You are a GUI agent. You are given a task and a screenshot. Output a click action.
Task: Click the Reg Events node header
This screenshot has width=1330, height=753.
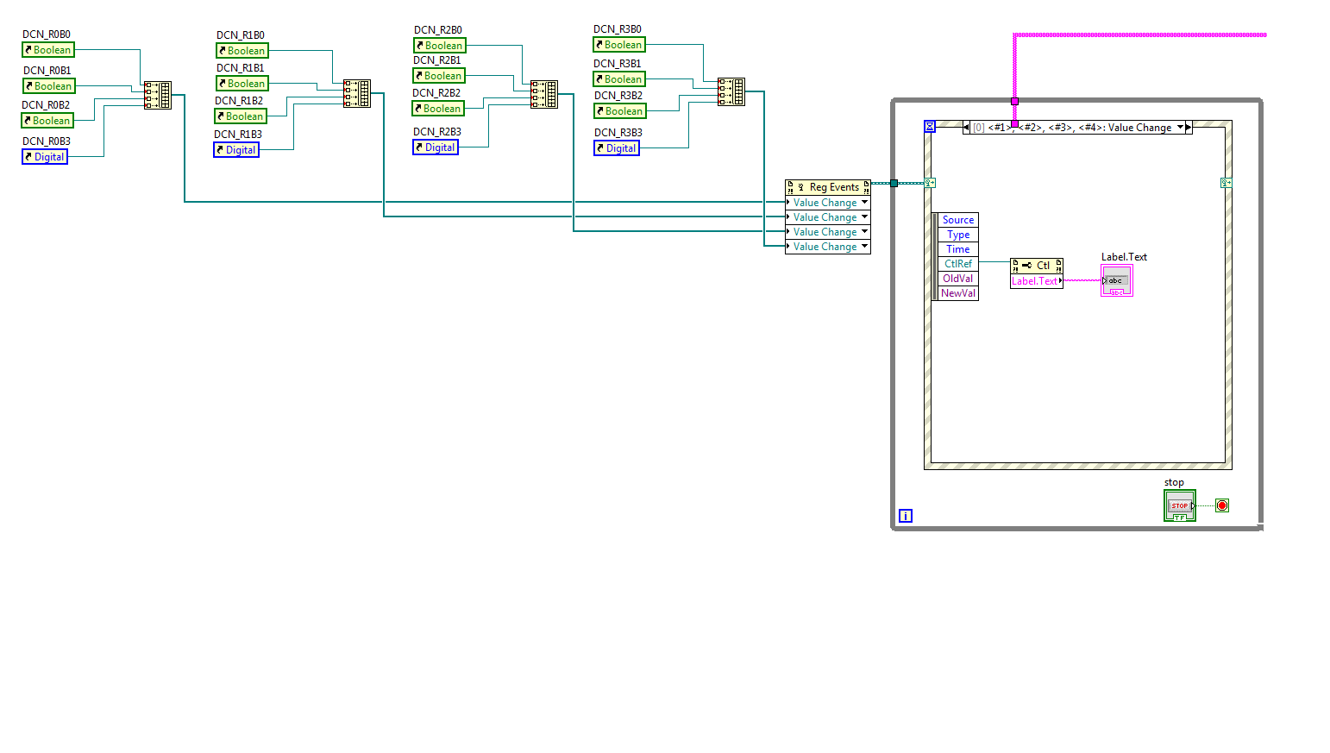click(828, 187)
